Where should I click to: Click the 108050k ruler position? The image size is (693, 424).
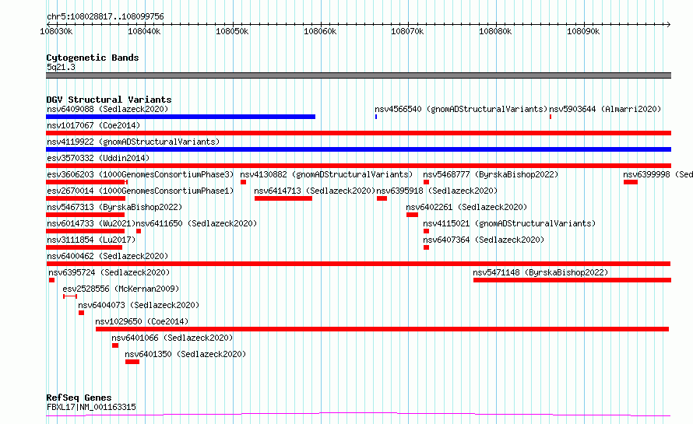(232, 31)
